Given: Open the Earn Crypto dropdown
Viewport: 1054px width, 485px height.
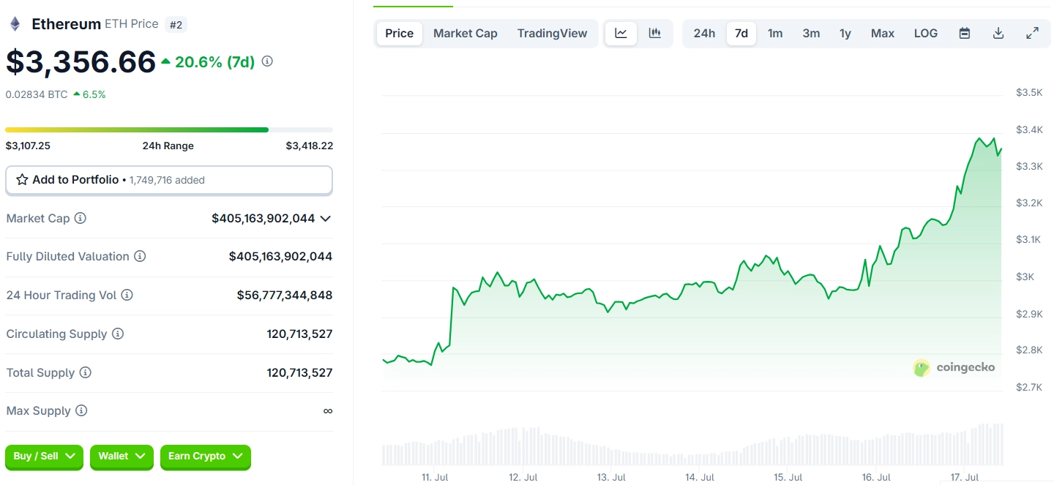Looking at the screenshot, I should point(206,456).
